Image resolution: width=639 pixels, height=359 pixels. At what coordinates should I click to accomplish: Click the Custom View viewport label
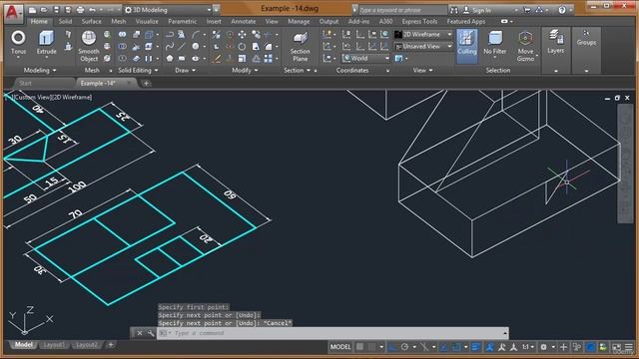[33, 98]
